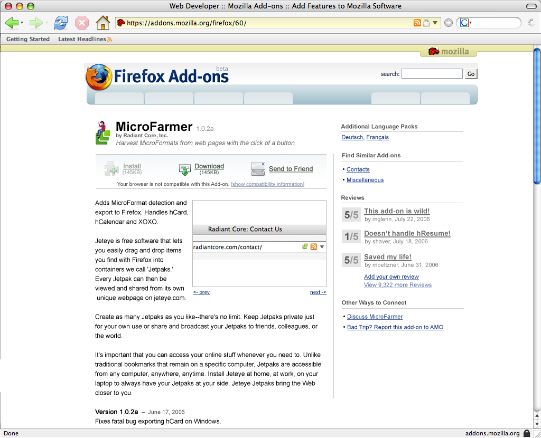Click the MicroFarmer add-on icon
The width and height of the screenshot is (541, 438).
102,133
